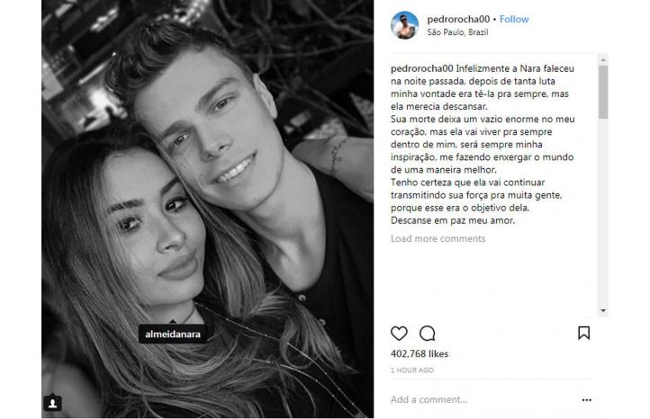Click empty comments area below caption
The image size is (650, 419).
pyautogui.click(x=493, y=281)
